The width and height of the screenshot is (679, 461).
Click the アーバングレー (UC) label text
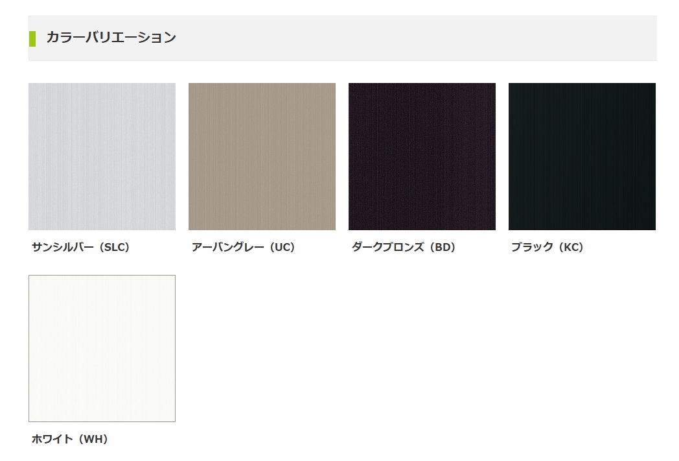click(x=244, y=248)
